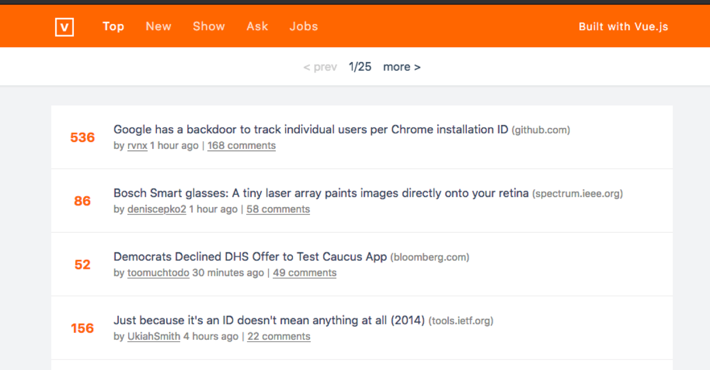Click the Vue logo icon in header
The image size is (710, 370).
pyautogui.click(x=65, y=27)
